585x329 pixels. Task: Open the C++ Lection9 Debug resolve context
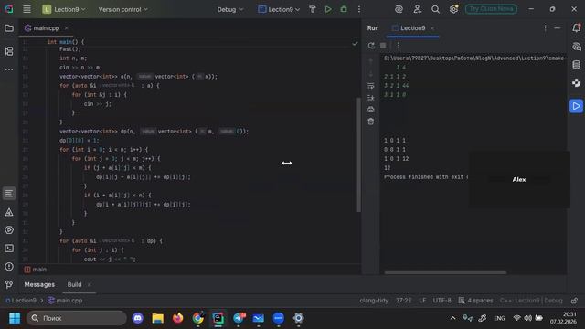531,301
